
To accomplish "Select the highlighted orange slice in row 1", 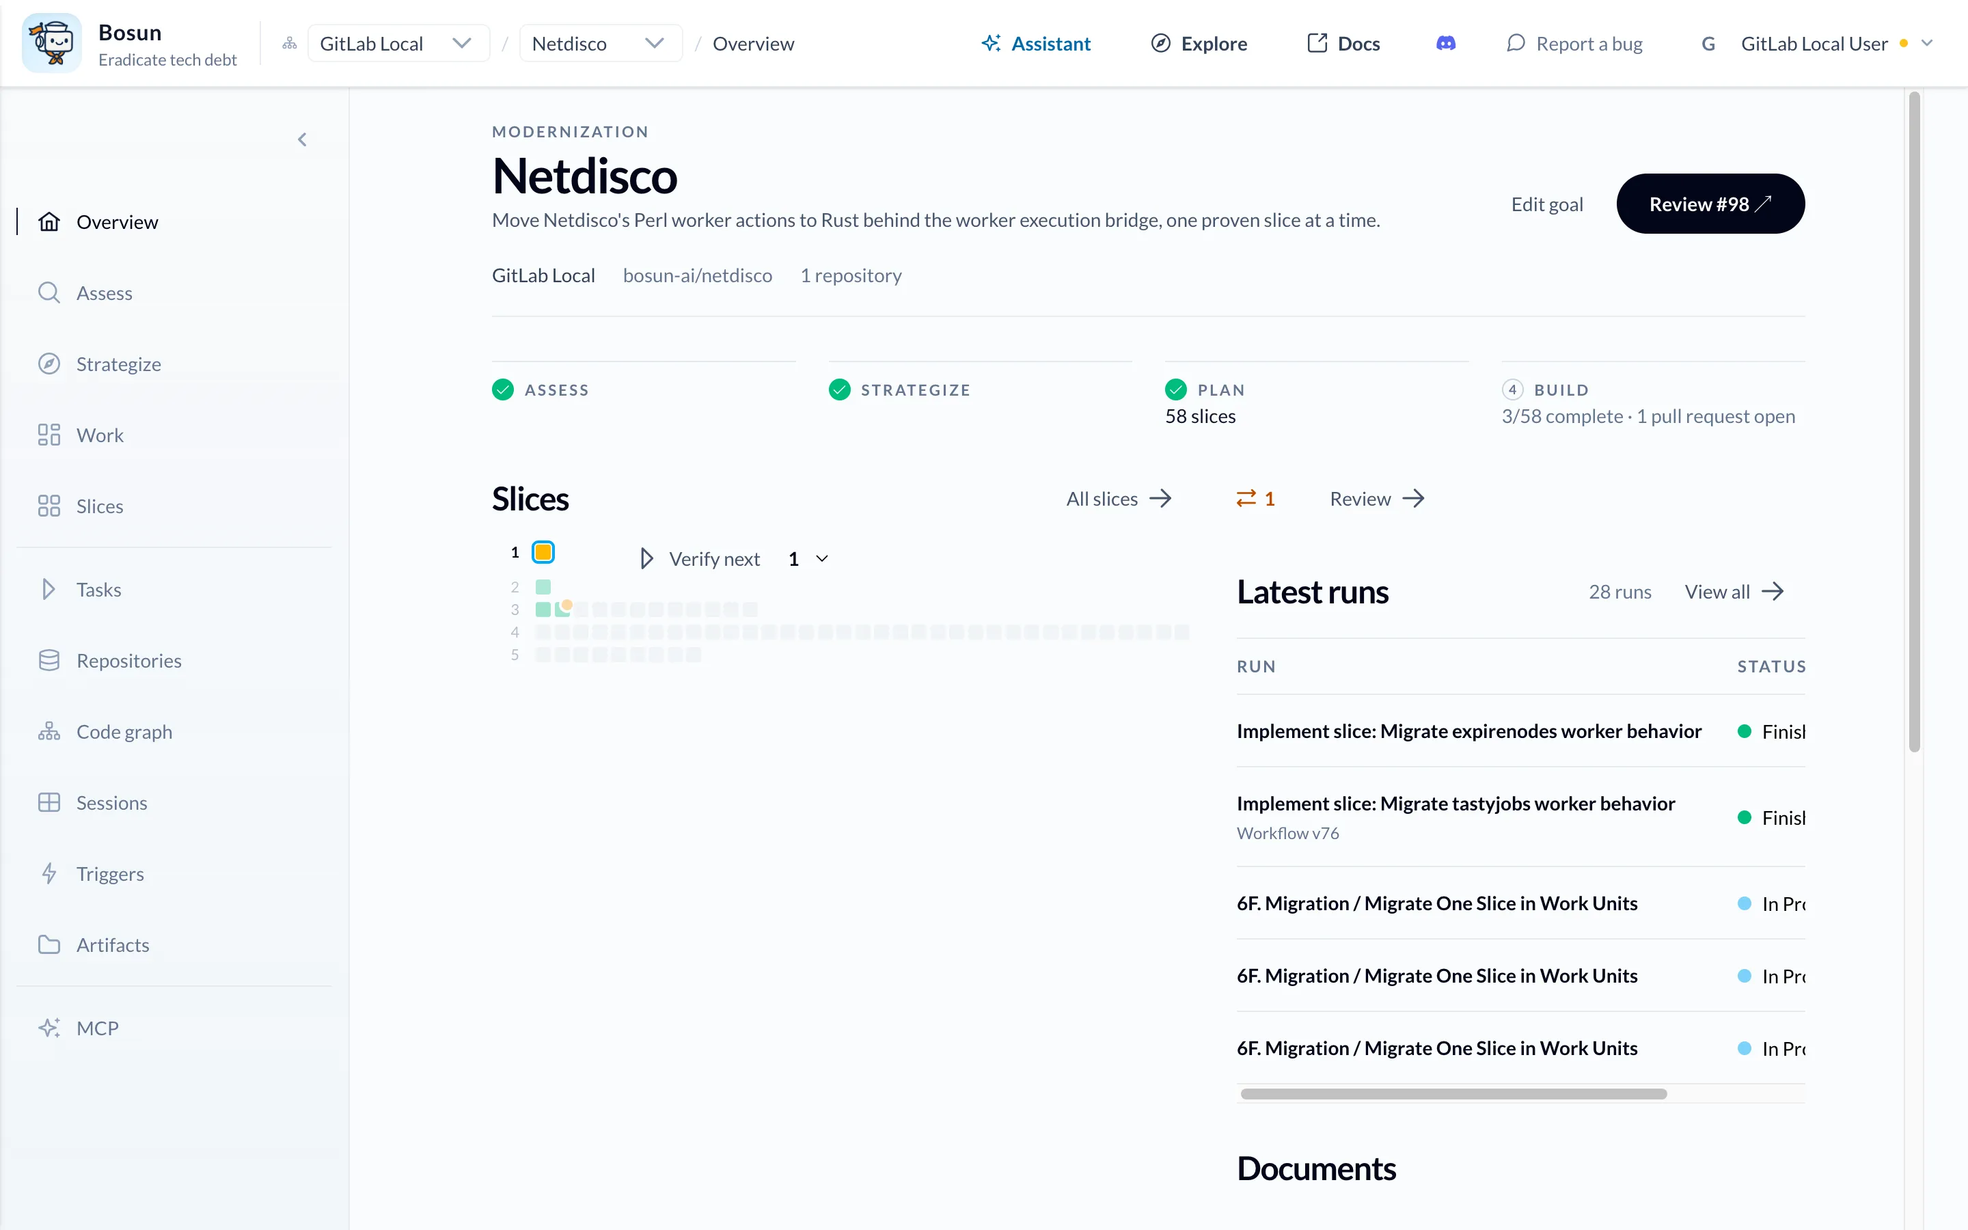I will 543,552.
